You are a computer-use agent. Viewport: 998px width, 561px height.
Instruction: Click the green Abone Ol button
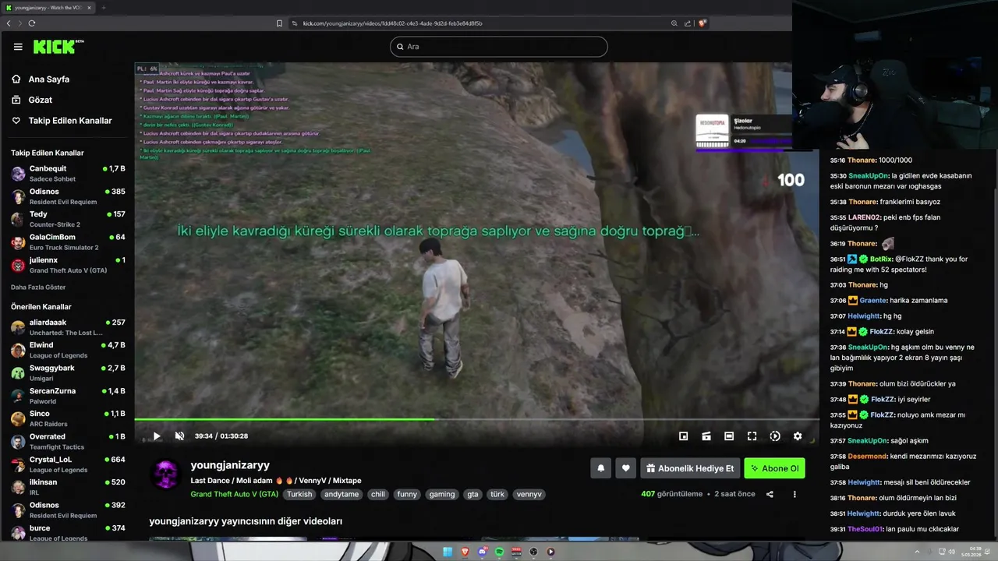pyautogui.click(x=774, y=468)
